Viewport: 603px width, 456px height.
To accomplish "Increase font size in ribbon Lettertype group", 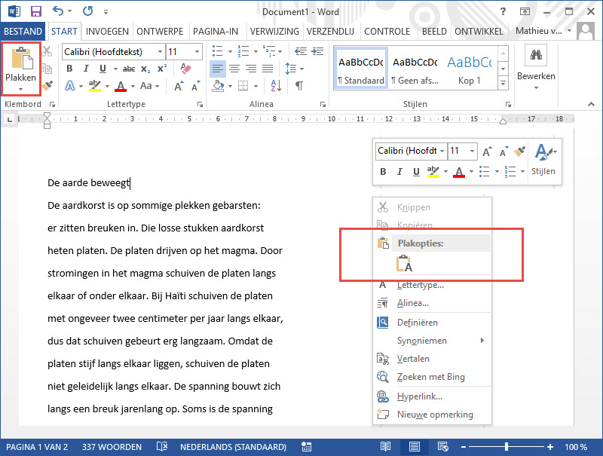I will click(179, 86).
